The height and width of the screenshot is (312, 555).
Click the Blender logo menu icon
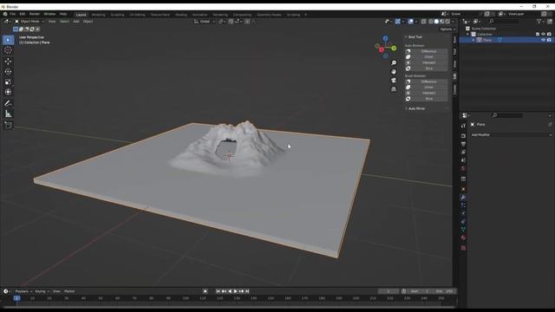[x=5, y=14]
